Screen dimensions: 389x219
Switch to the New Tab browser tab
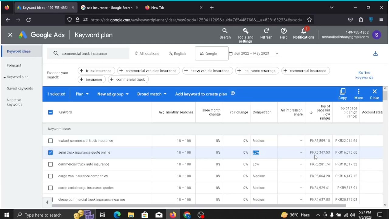[x=173, y=8]
